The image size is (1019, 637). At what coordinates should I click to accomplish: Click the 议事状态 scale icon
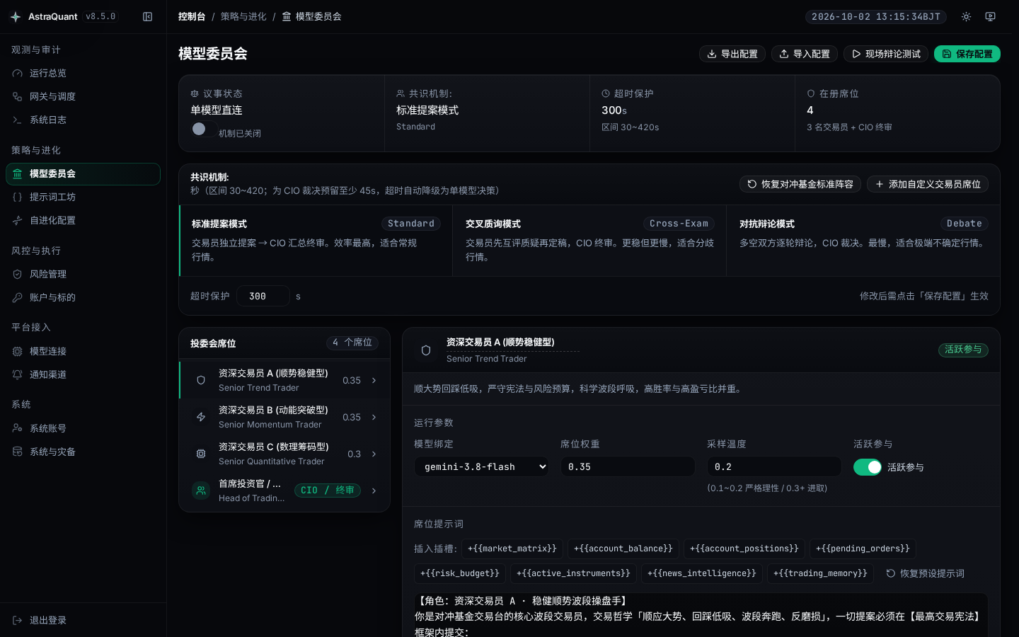point(195,93)
